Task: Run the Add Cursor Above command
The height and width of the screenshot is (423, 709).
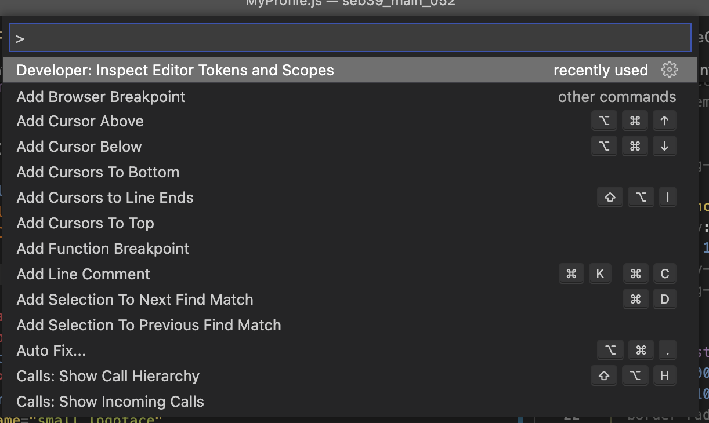Action: (80, 121)
